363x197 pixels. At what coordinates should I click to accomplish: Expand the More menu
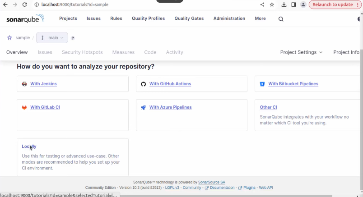tap(260, 18)
